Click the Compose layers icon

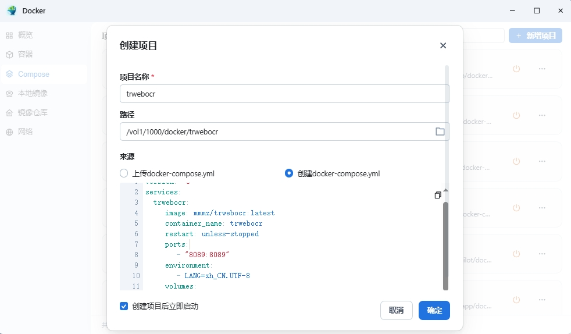click(9, 74)
